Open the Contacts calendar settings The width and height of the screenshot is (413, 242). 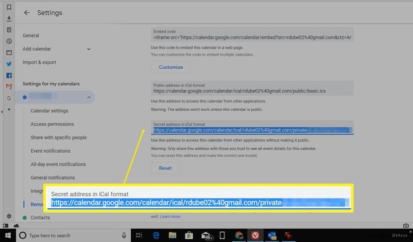40,217
